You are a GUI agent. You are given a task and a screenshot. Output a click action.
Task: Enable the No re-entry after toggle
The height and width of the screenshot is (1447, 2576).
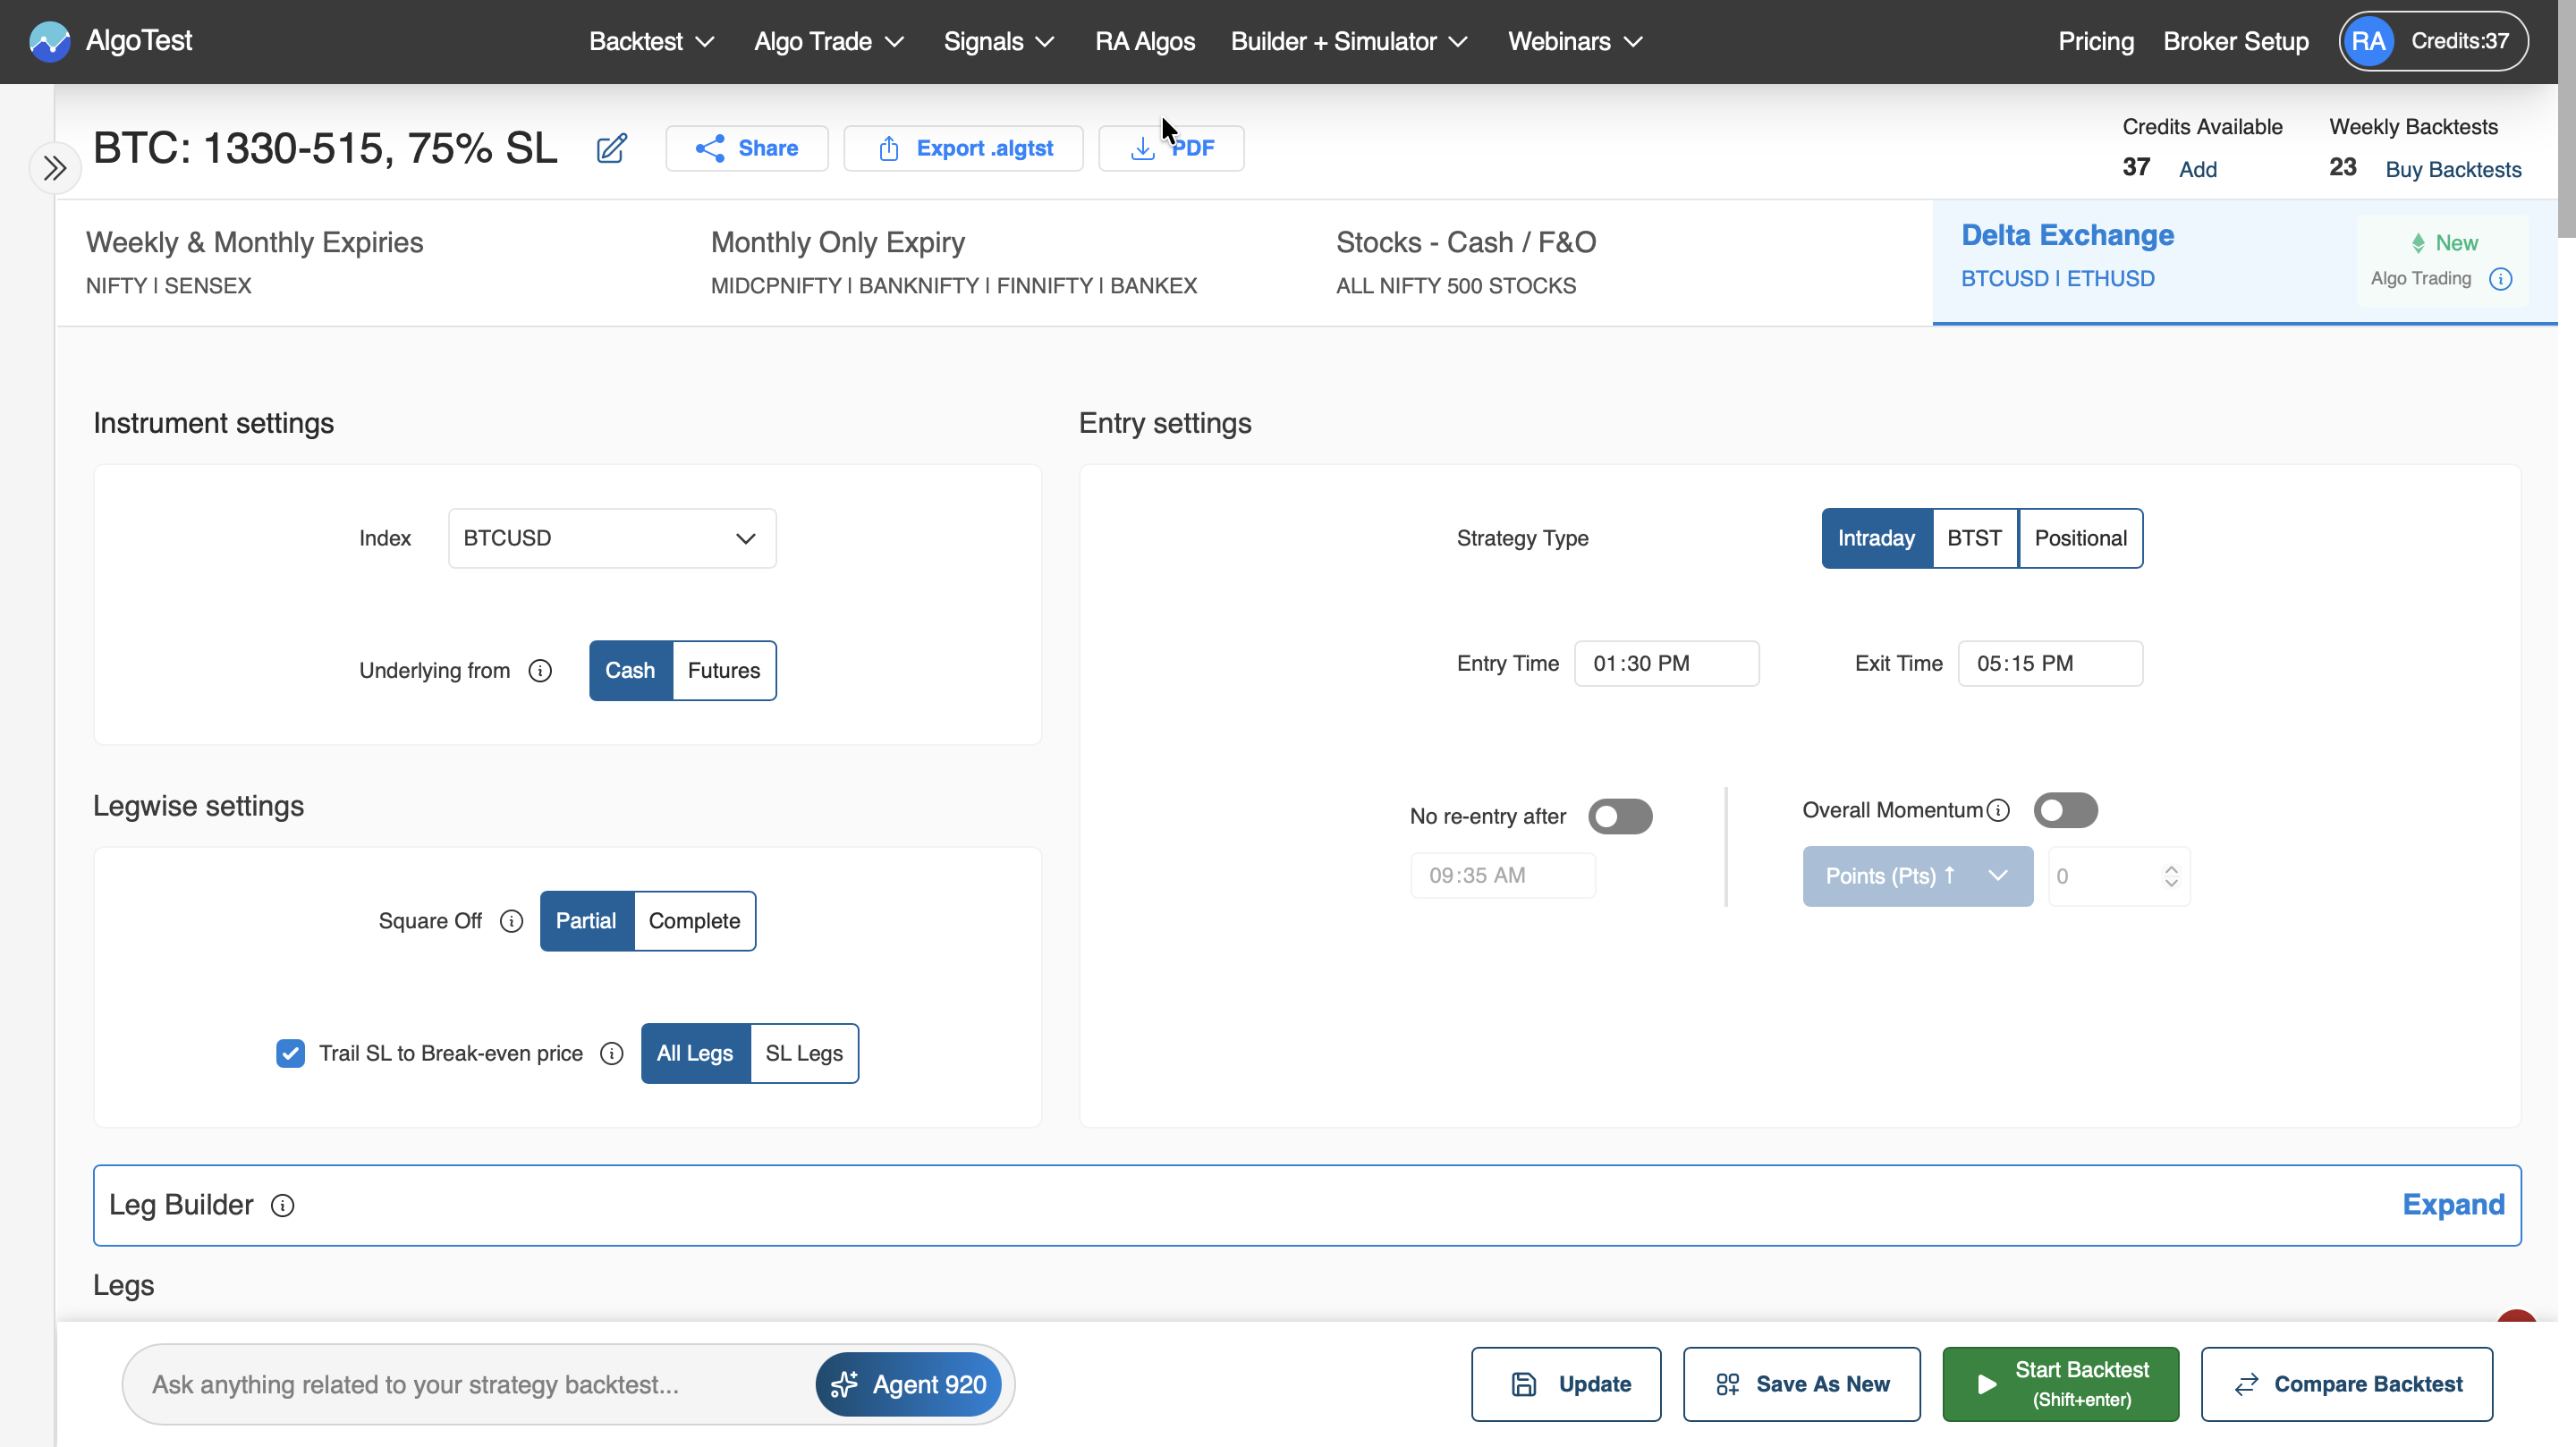click(x=1620, y=817)
